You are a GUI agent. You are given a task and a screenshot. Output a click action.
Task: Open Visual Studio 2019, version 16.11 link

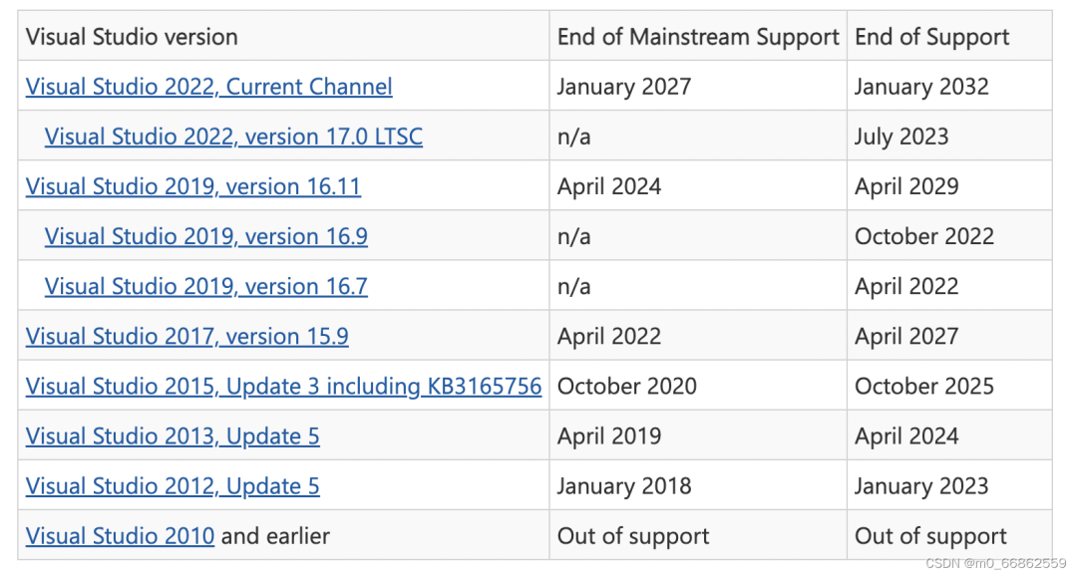(192, 186)
